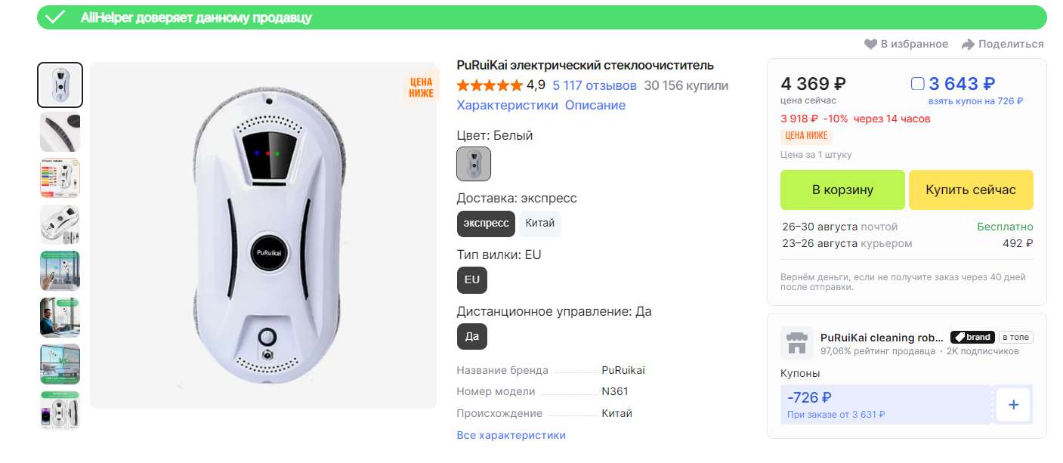1063x463 pixels.
Task: Click the share arrow icon
Action: point(968,45)
